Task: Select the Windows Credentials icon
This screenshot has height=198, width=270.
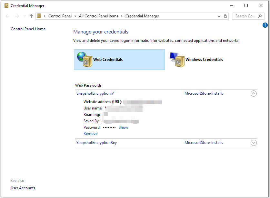Action: click(177, 59)
